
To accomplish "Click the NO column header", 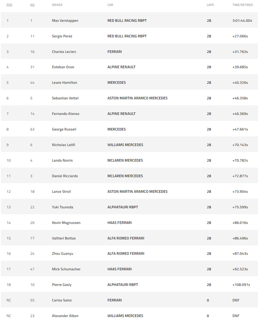I will 32,5.
